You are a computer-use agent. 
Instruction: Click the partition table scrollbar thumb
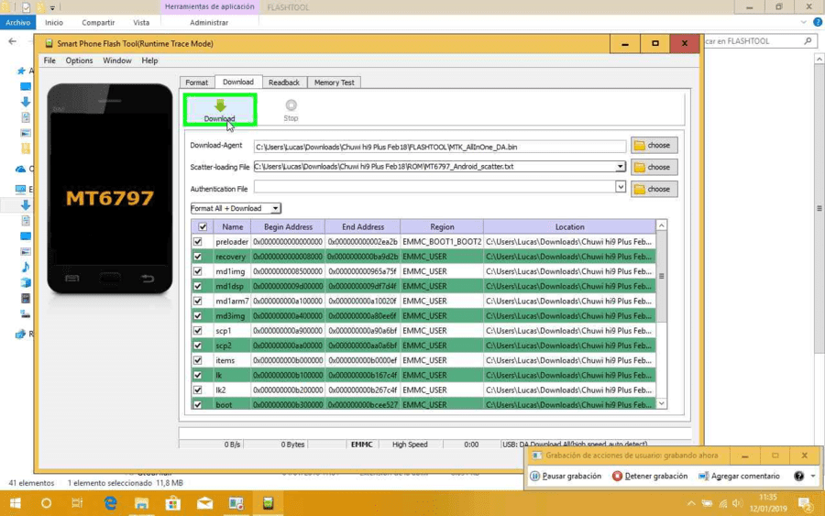661,276
